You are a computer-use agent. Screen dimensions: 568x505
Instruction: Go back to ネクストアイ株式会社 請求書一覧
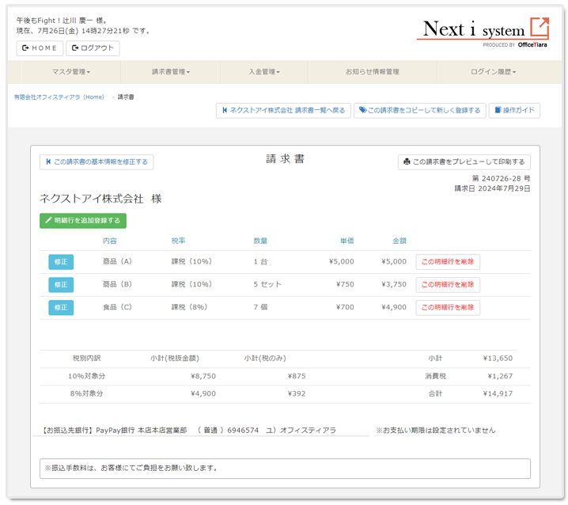283,110
